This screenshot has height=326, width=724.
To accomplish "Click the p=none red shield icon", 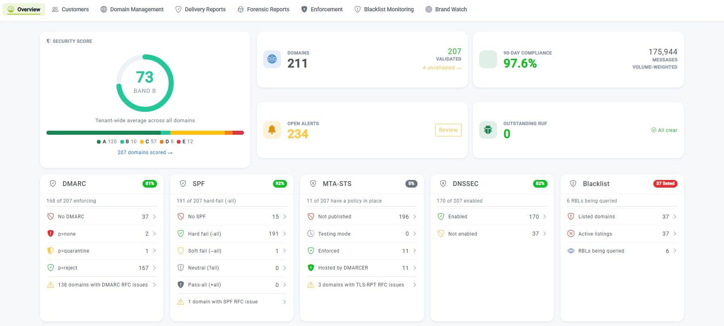I will (50, 234).
